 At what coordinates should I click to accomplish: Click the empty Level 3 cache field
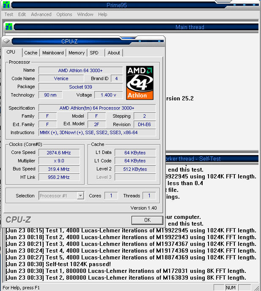pos(135,177)
